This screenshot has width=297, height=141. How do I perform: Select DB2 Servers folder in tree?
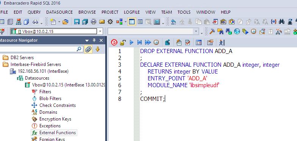[x=22, y=58]
